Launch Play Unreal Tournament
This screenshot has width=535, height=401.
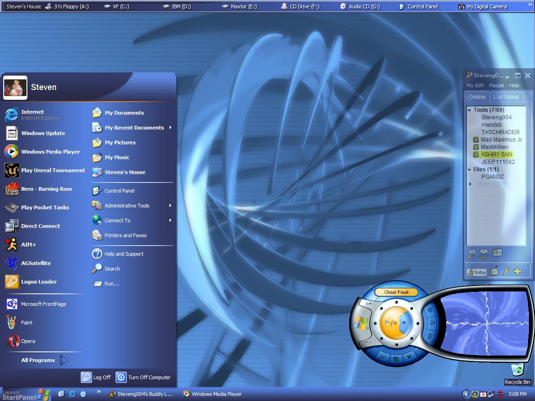tap(52, 170)
